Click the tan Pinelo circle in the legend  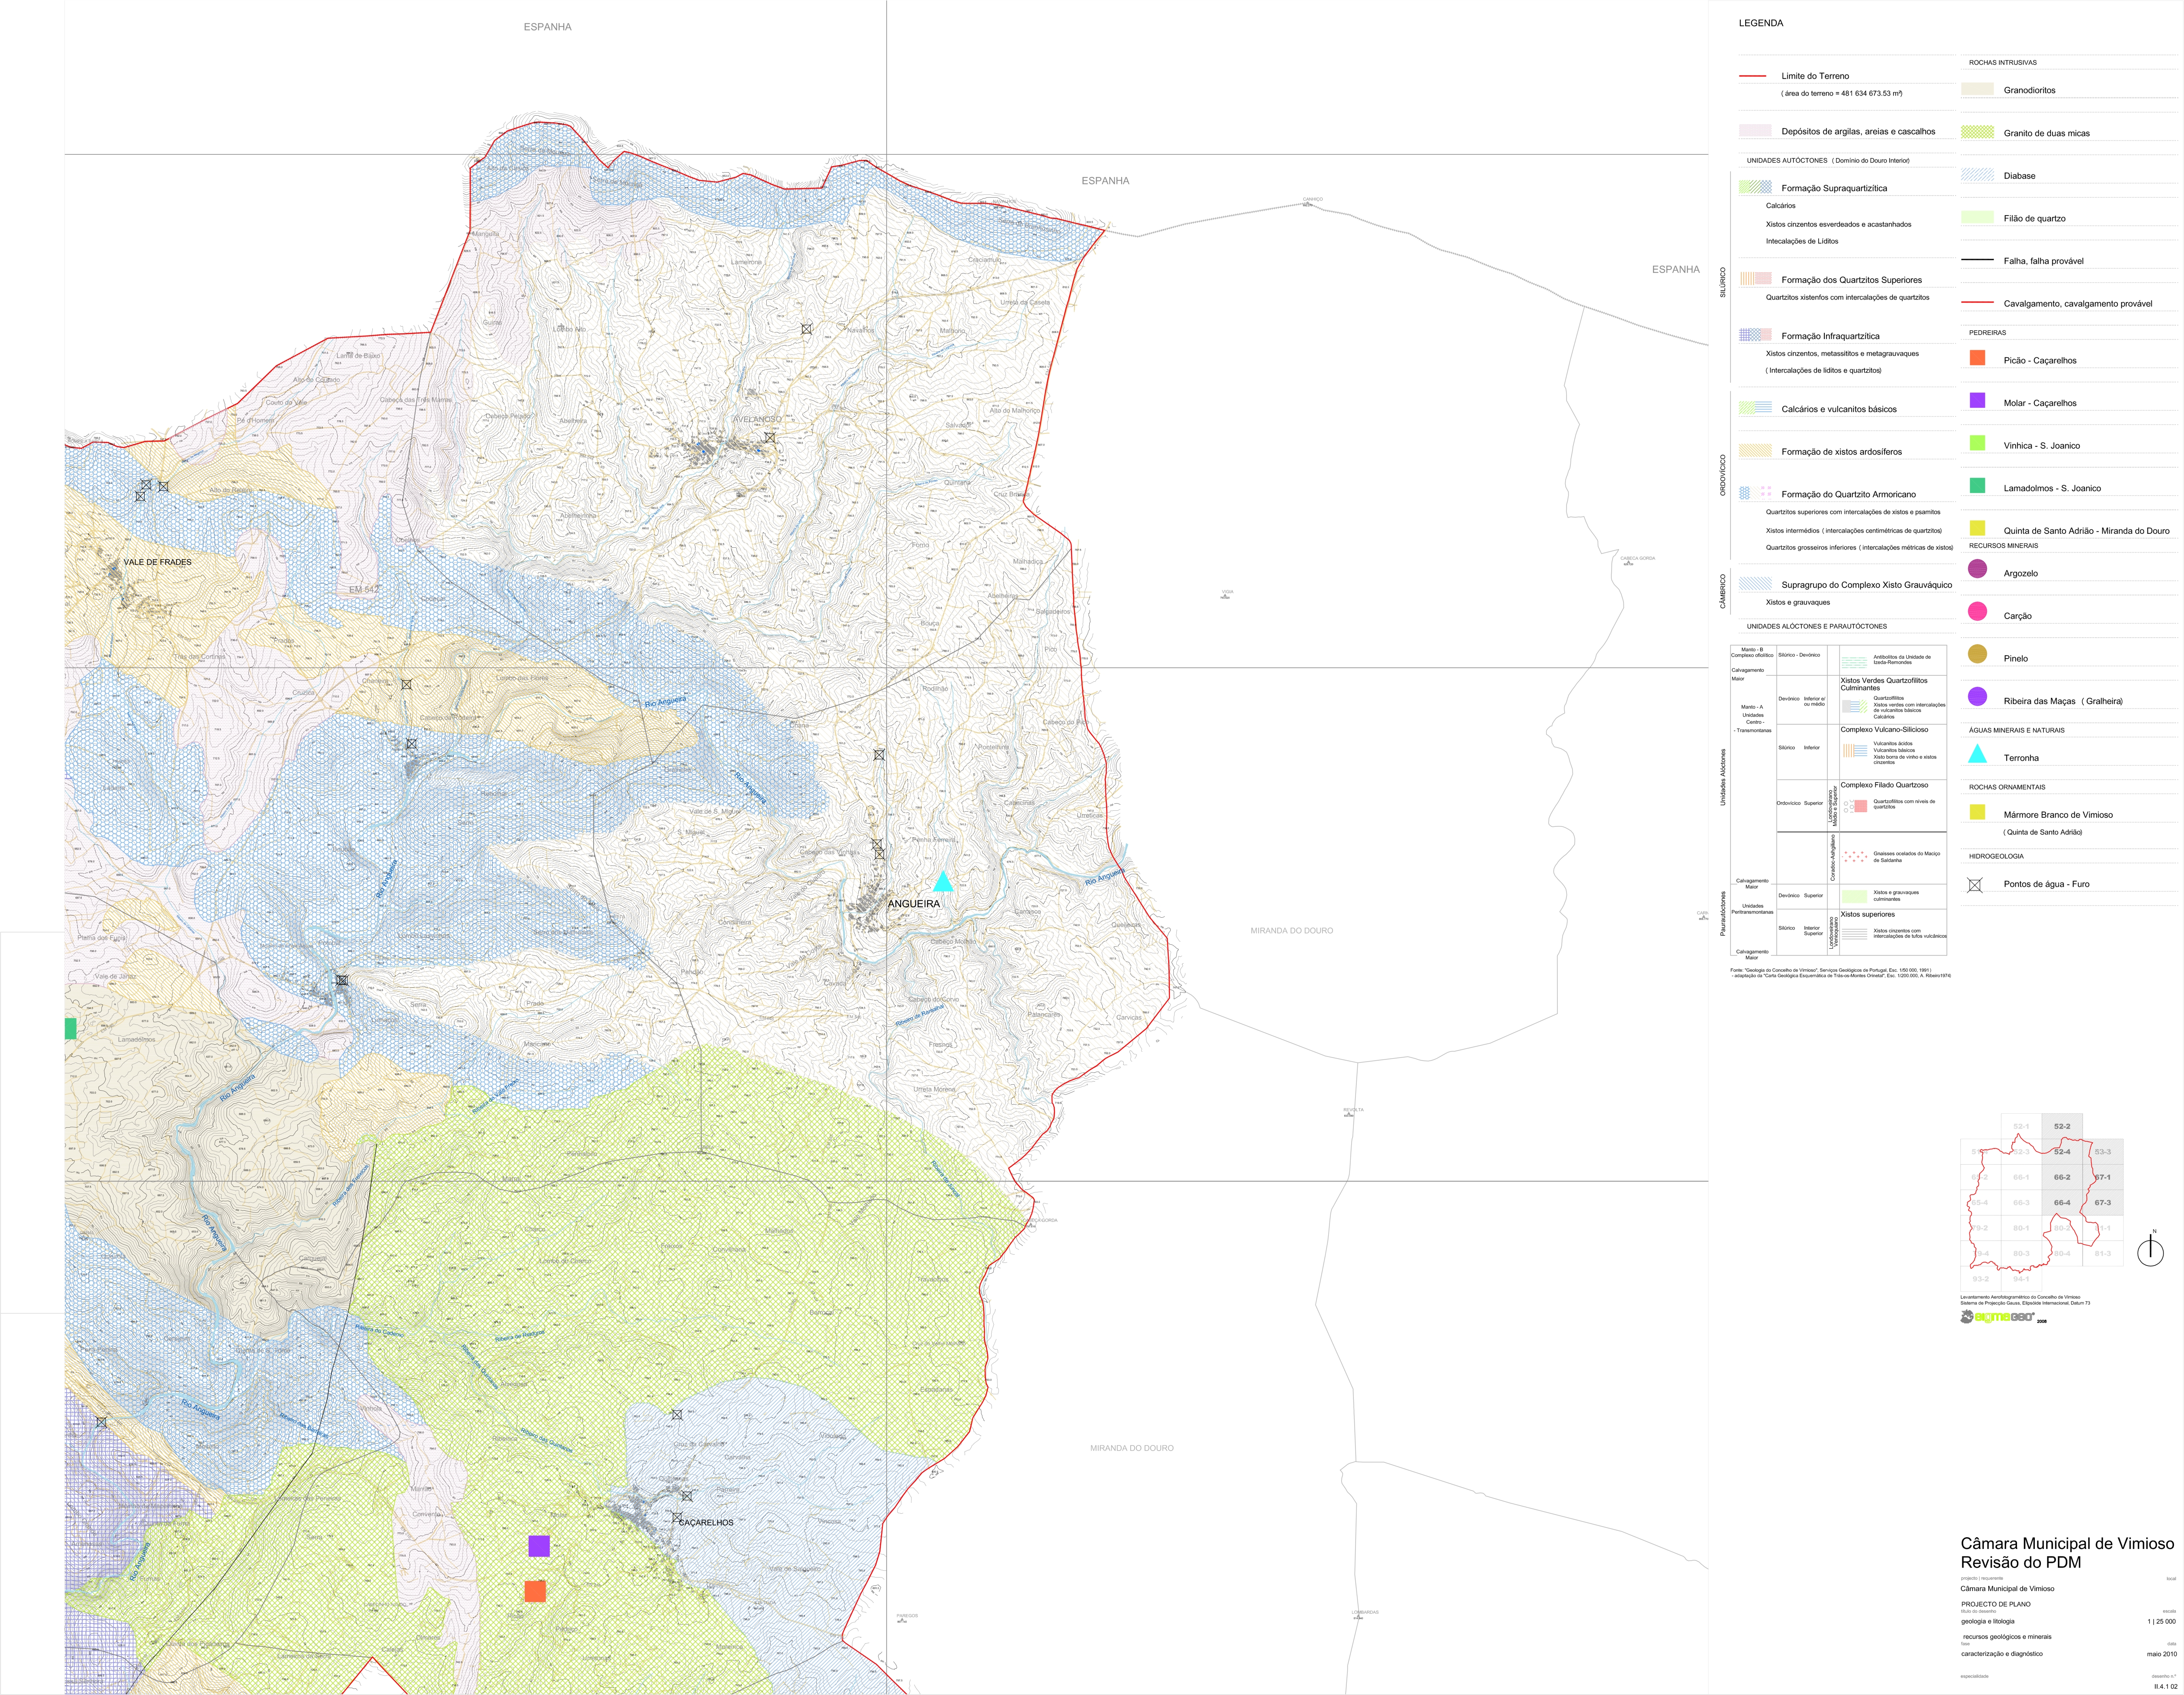click(1977, 655)
